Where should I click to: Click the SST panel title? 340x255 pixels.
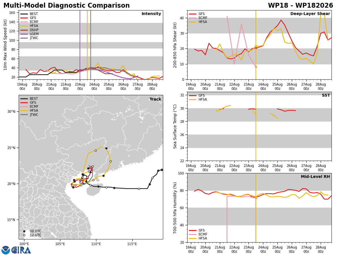pos(326,95)
